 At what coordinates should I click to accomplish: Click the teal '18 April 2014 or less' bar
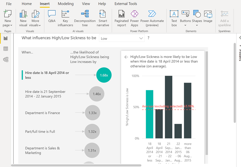pyautogui.click(x=149, y=114)
